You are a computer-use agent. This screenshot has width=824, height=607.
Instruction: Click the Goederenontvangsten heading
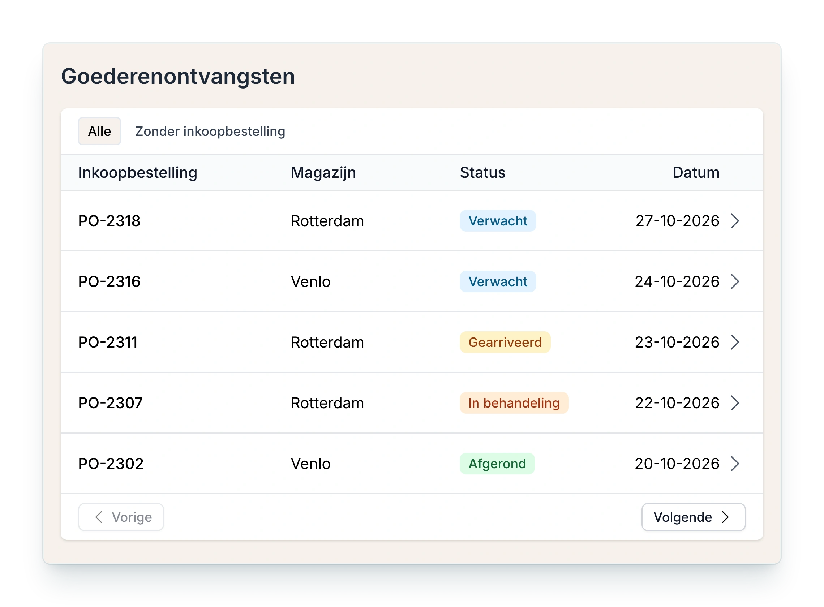pos(178,77)
